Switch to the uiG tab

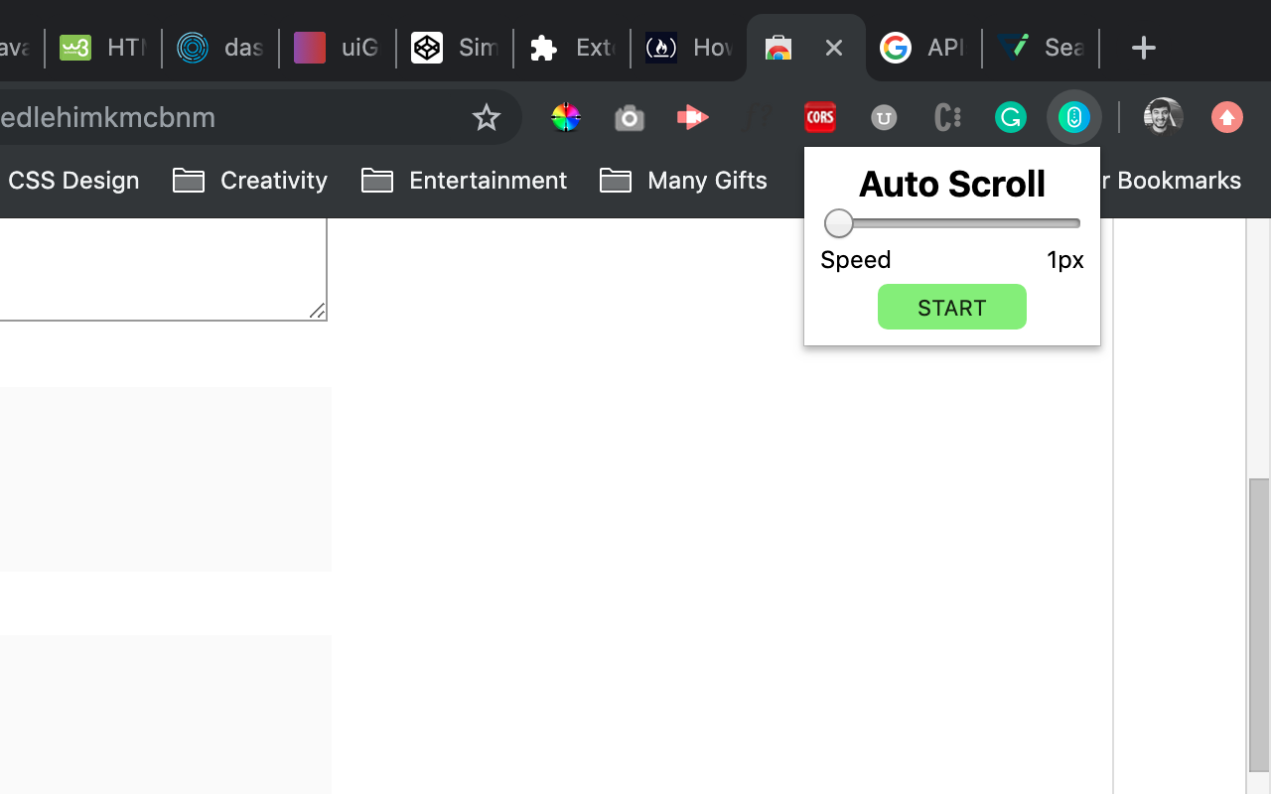click(338, 48)
